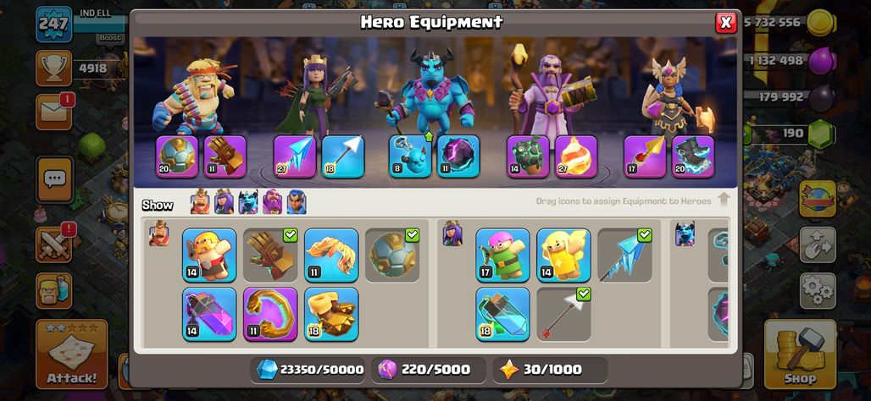Tap the Attack! button

pyautogui.click(x=72, y=354)
